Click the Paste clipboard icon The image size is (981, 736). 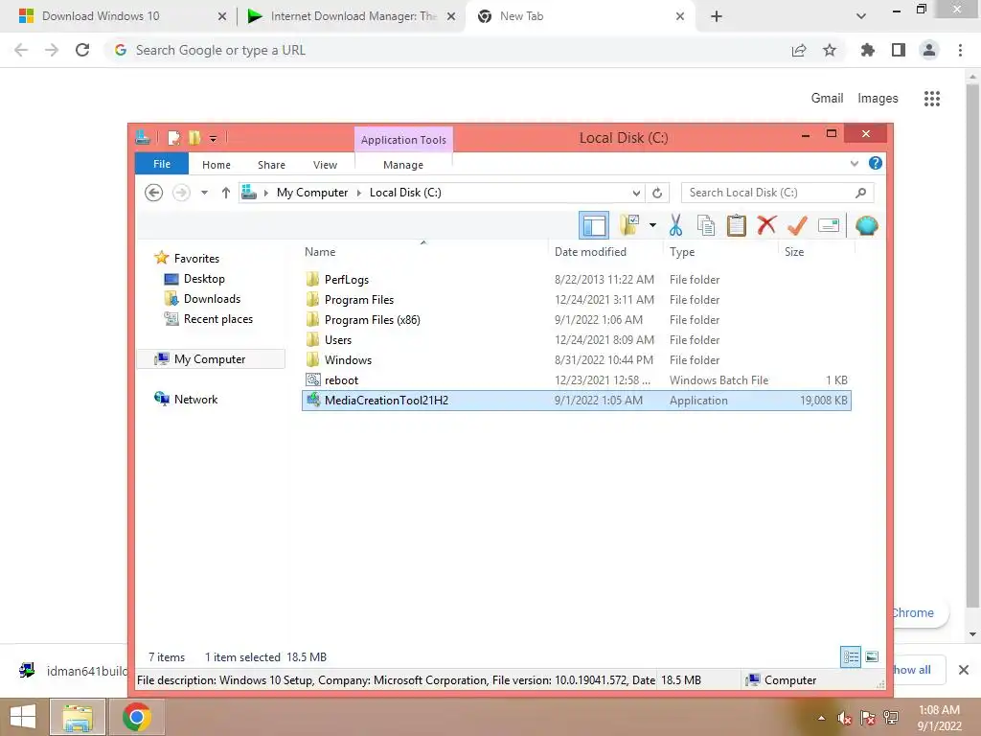737,225
